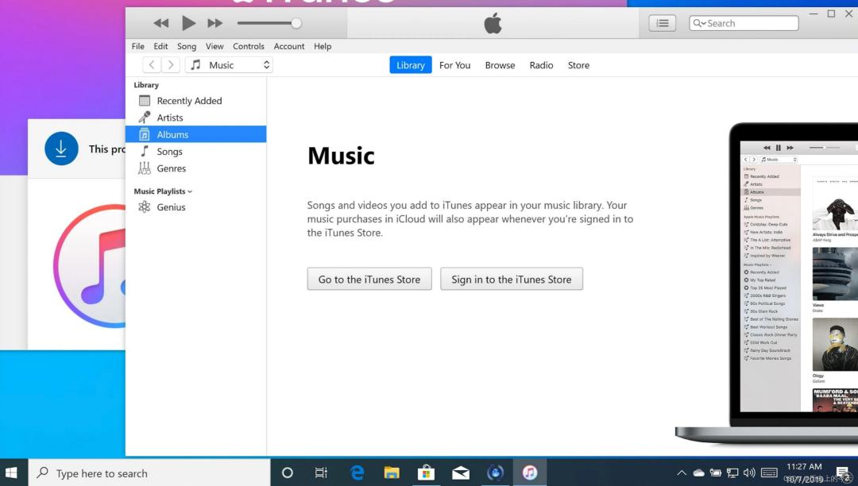The image size is (858, 486).
Task: Switch to the Browse tab
Action: (500, 65)
